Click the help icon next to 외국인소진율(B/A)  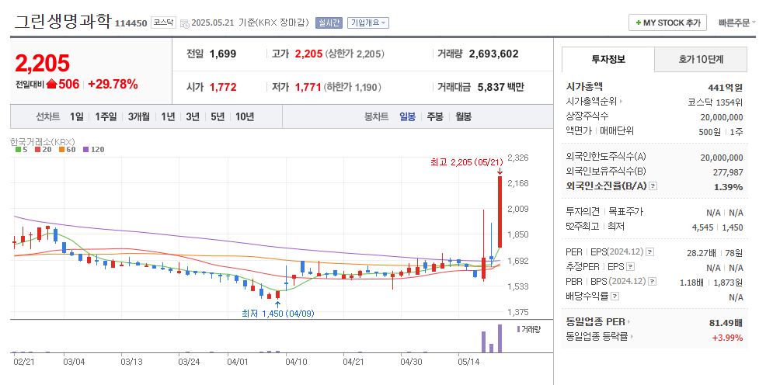point(653,186)
